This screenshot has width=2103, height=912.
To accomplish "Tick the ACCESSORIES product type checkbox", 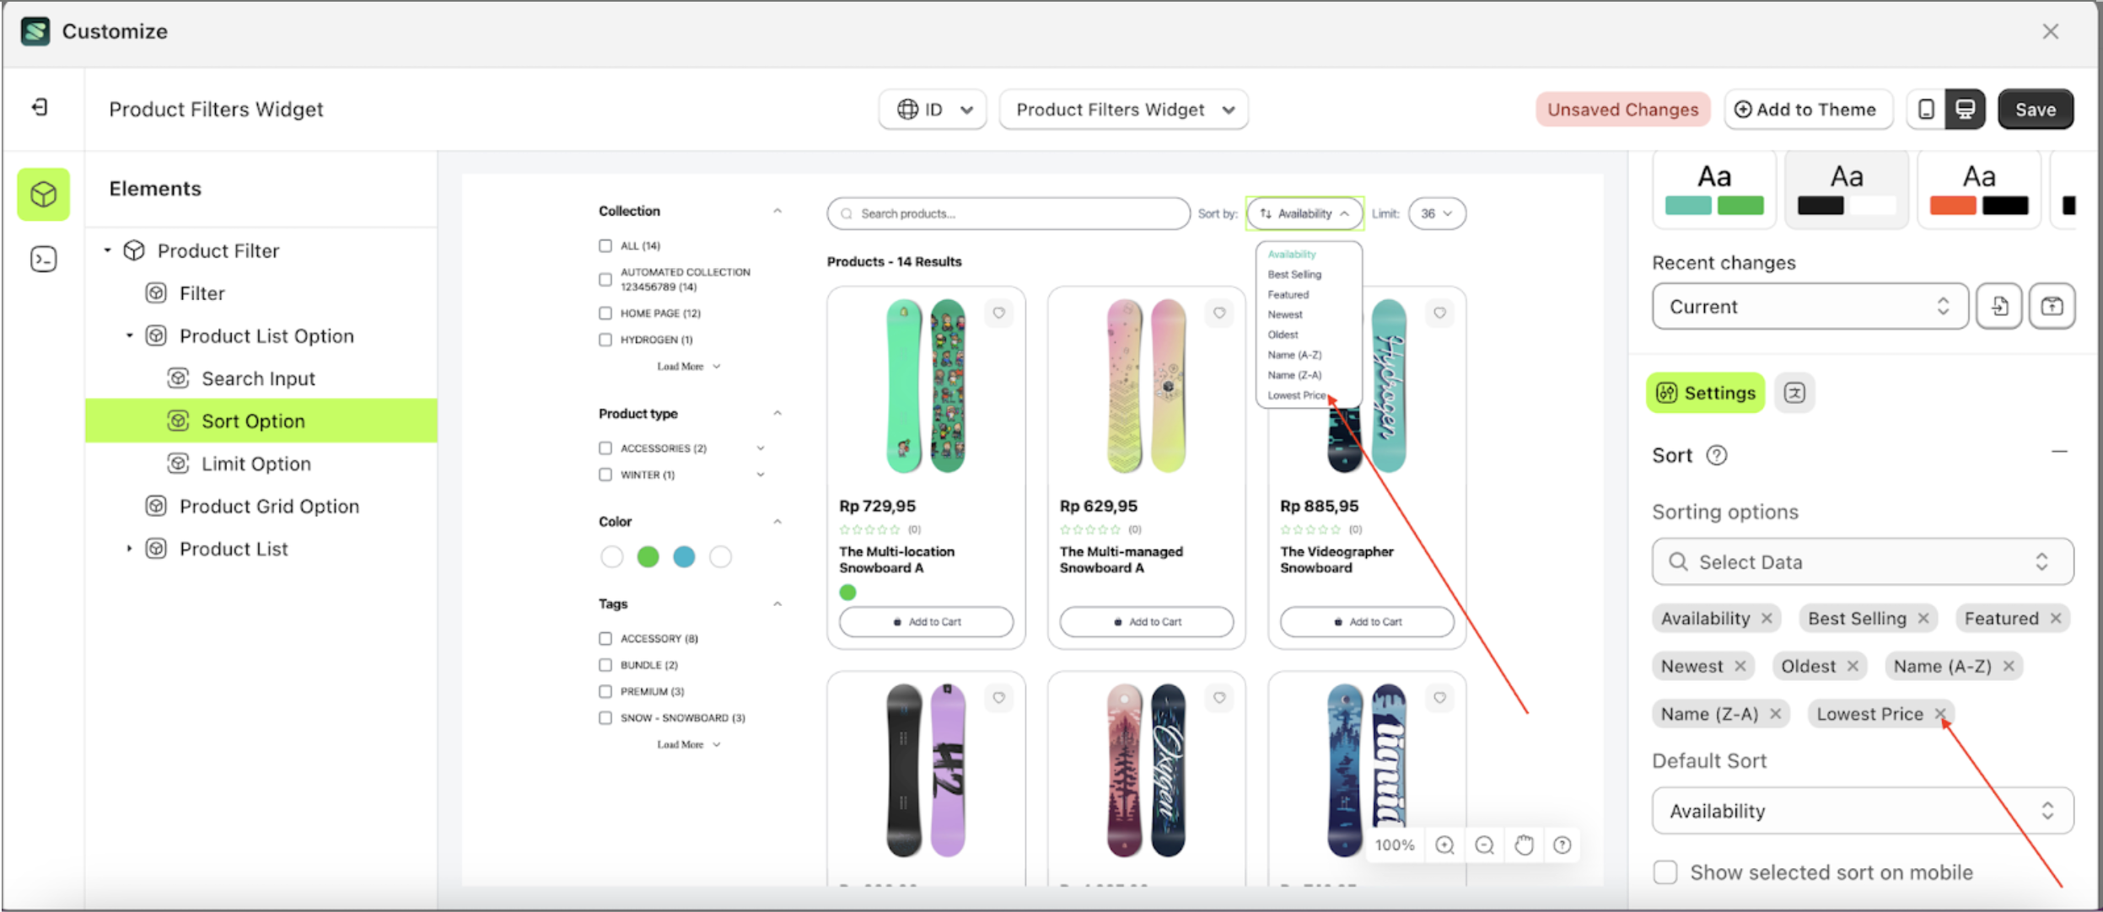I will pos(605,448).
